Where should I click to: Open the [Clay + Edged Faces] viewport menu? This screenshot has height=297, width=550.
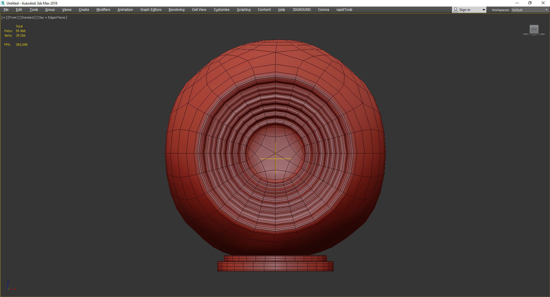[x=52, y=17]
